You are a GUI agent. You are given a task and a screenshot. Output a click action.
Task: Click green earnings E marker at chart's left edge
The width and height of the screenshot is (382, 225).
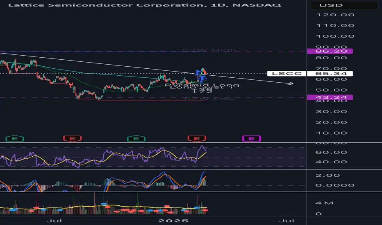coord(15,139)
